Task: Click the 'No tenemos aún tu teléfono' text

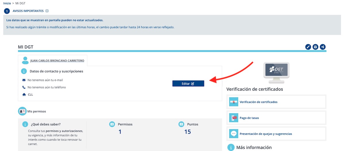Action: tap(47, 87)
